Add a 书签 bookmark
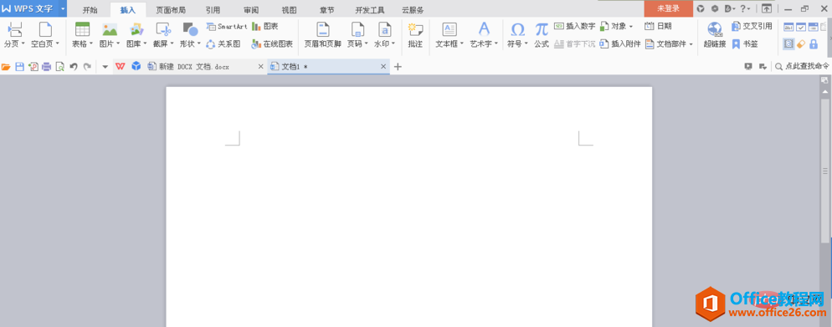 [744, 44]
